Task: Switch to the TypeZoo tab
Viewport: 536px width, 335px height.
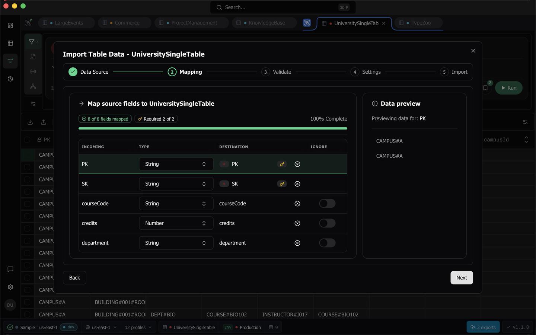Action: [418, 23]
